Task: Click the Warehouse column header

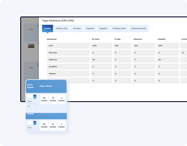Action: tap(52, 39)
